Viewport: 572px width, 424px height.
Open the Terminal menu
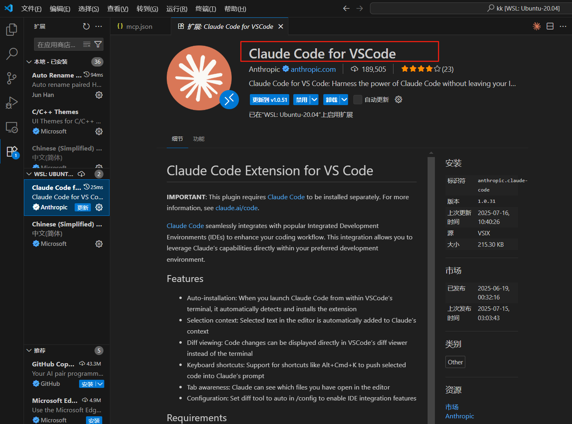[x=206, y=9]
